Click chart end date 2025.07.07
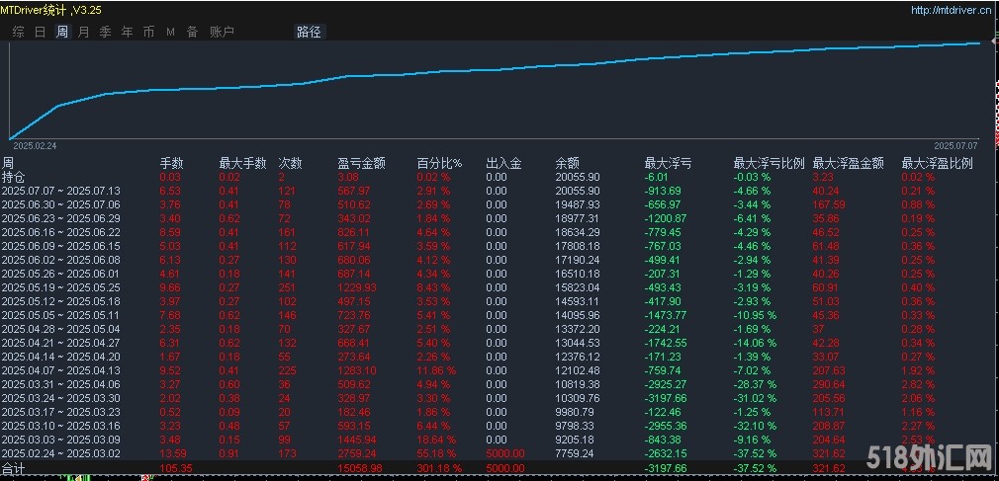The image size is (999, 481). pos(956,146)
